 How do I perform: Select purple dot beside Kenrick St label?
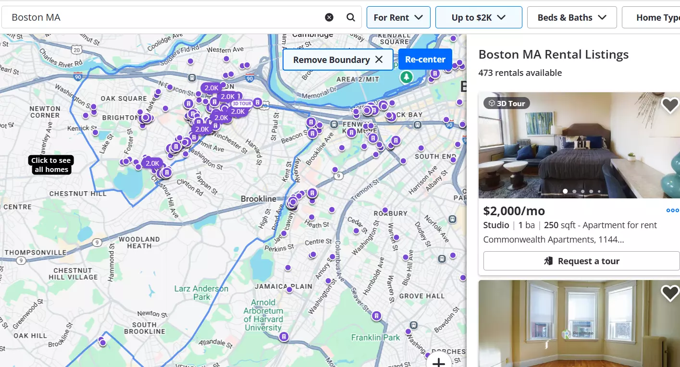(95, 132)
